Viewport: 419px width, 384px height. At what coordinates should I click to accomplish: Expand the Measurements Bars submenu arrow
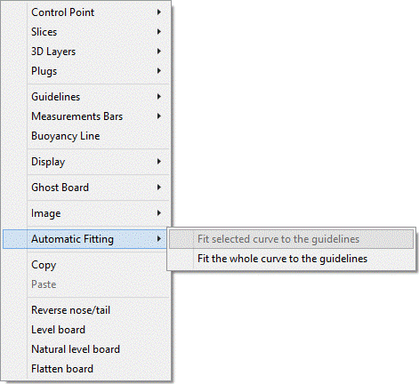click(159, 116)
